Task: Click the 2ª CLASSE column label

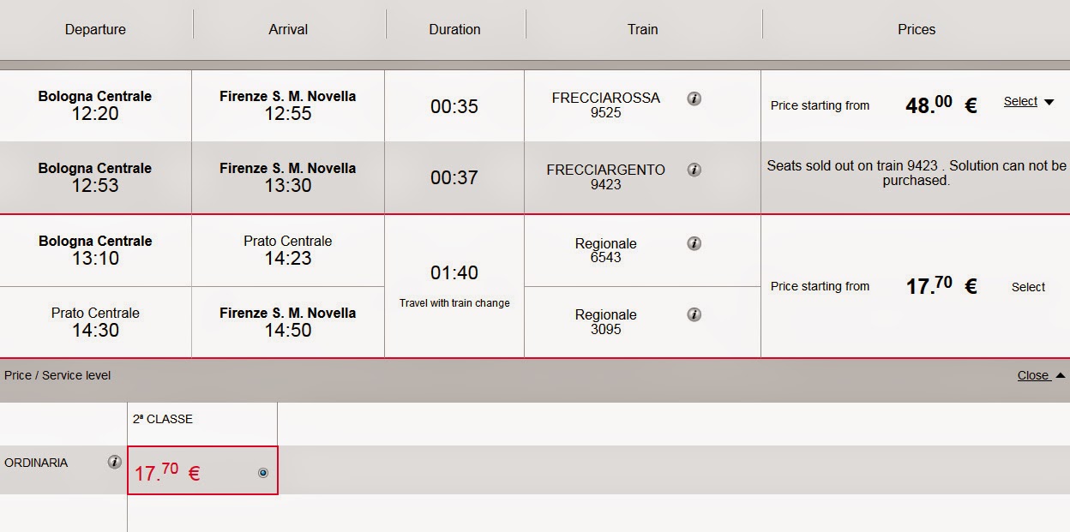Action: pyautogui.click(x=163, y=419)
